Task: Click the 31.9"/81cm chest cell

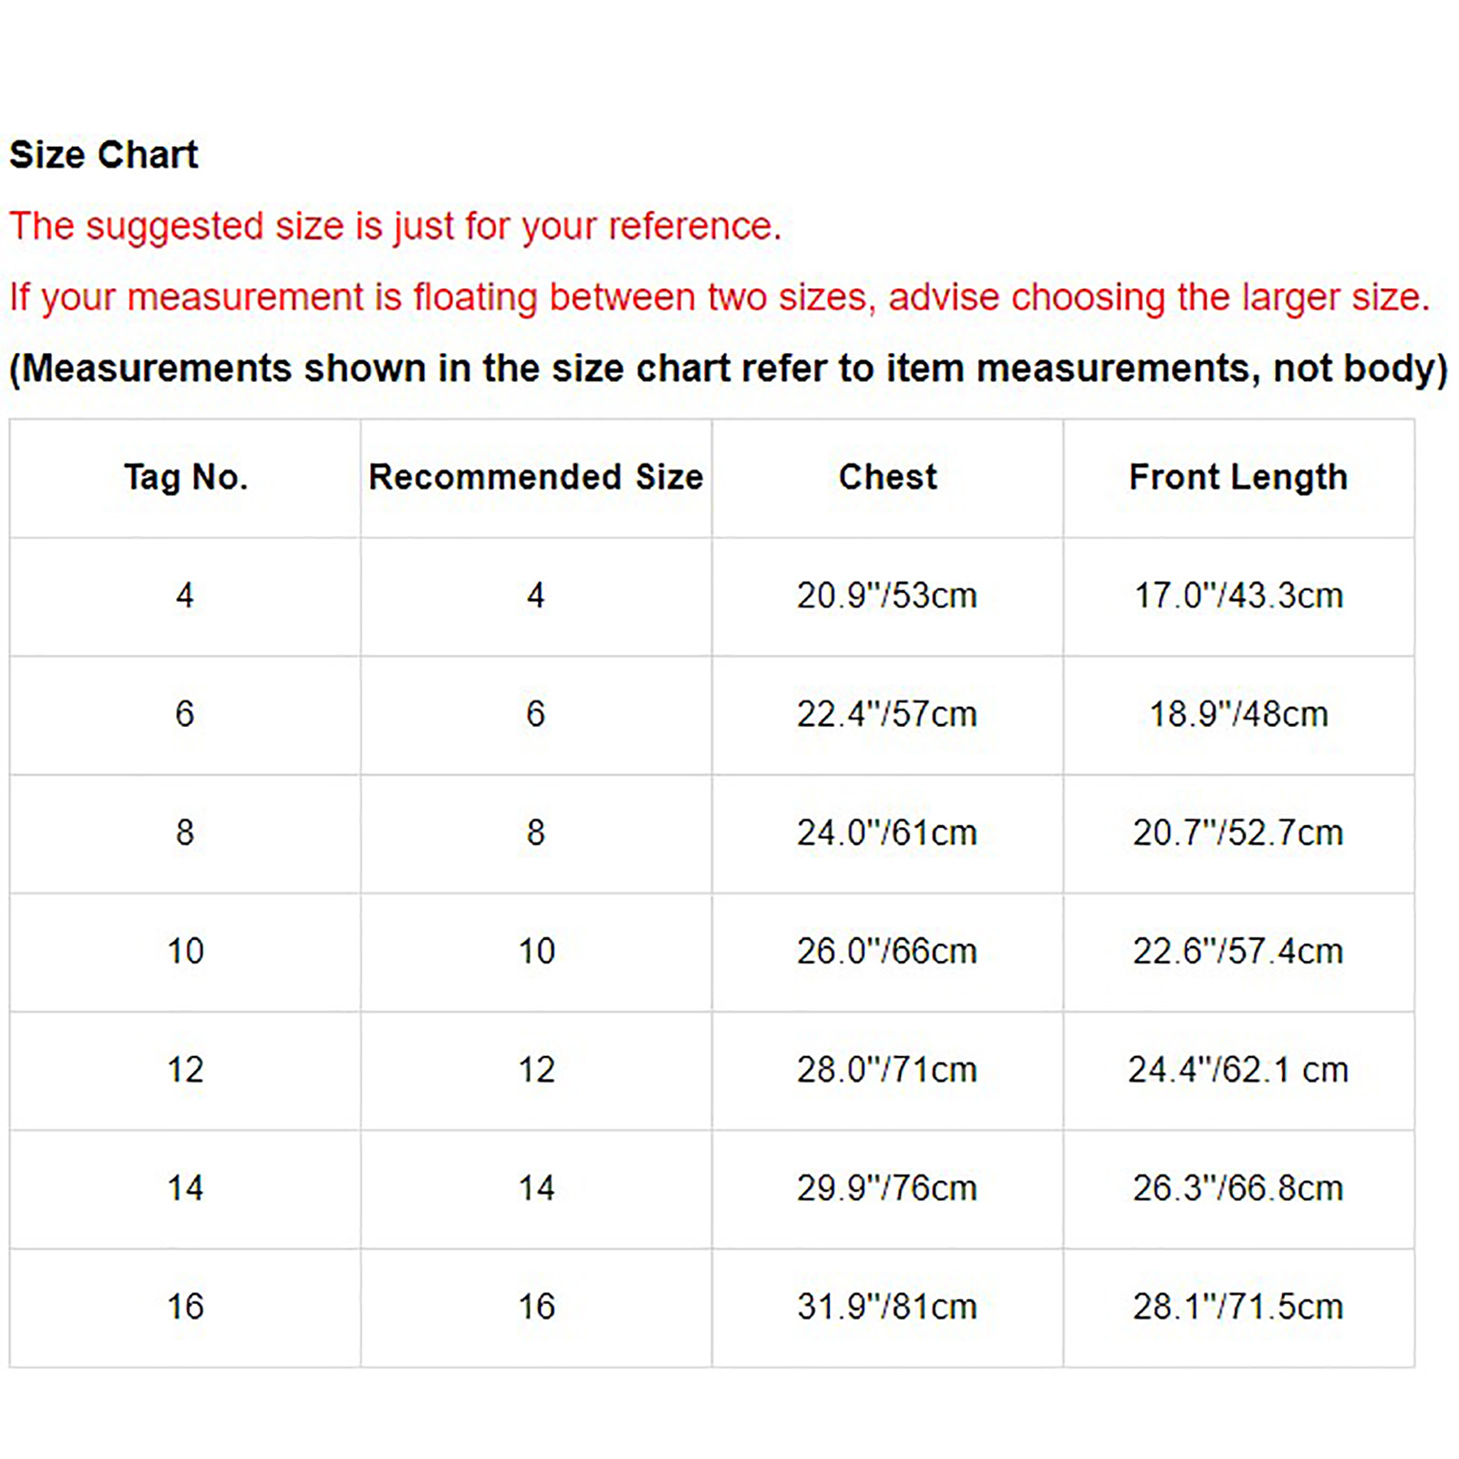Action: point(886,1307)
